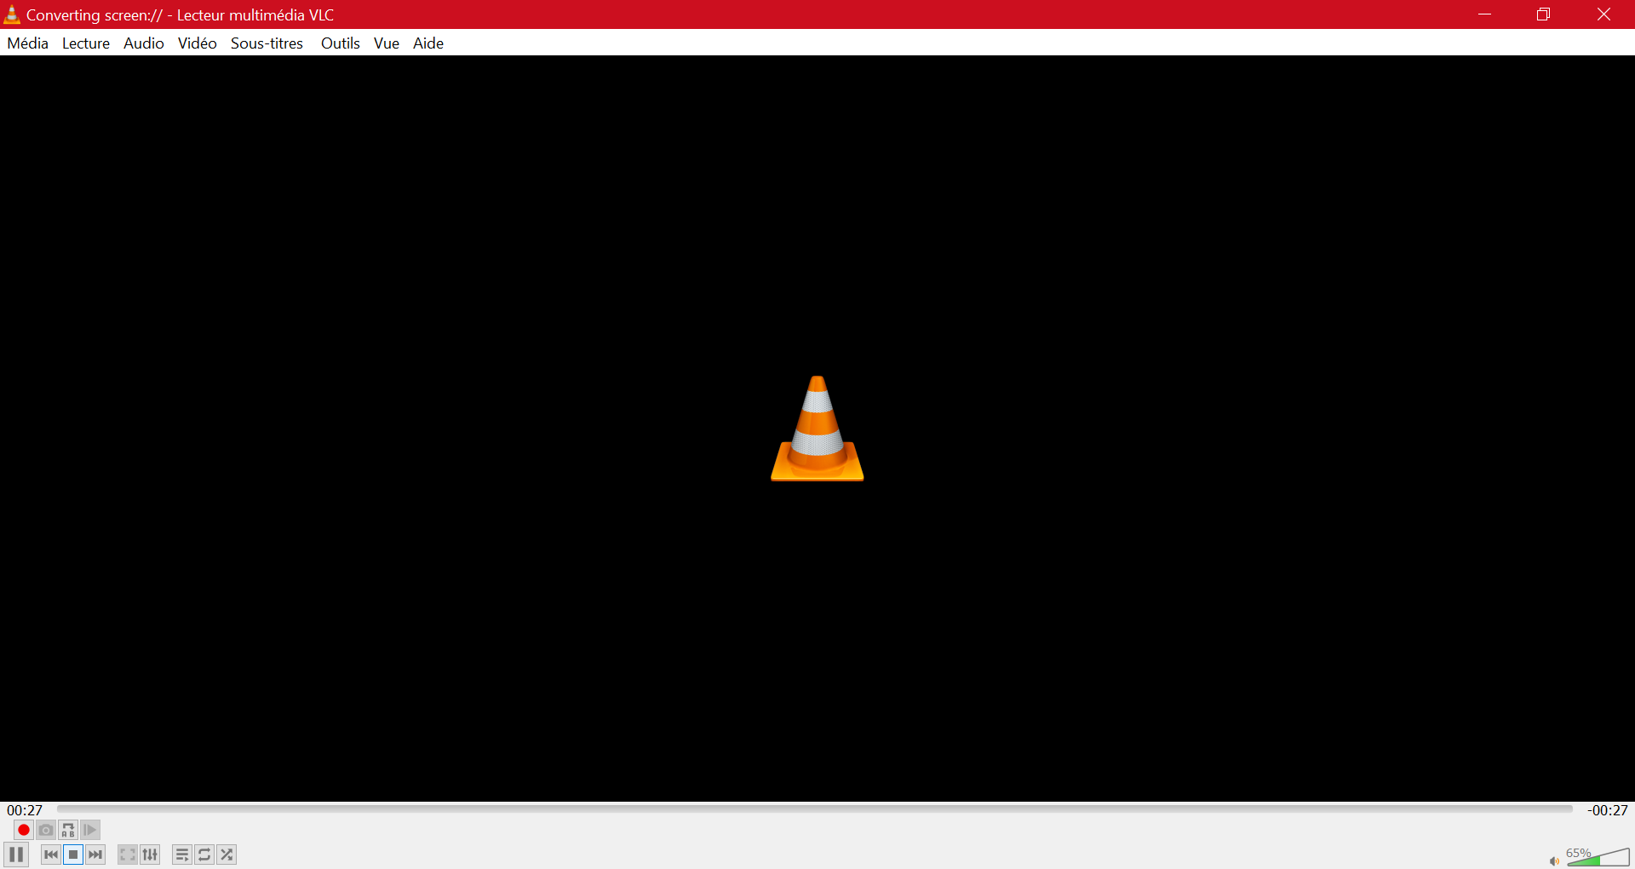Advance frame by frame
The height and width of the screenshot is (869, 1635).
90,830
